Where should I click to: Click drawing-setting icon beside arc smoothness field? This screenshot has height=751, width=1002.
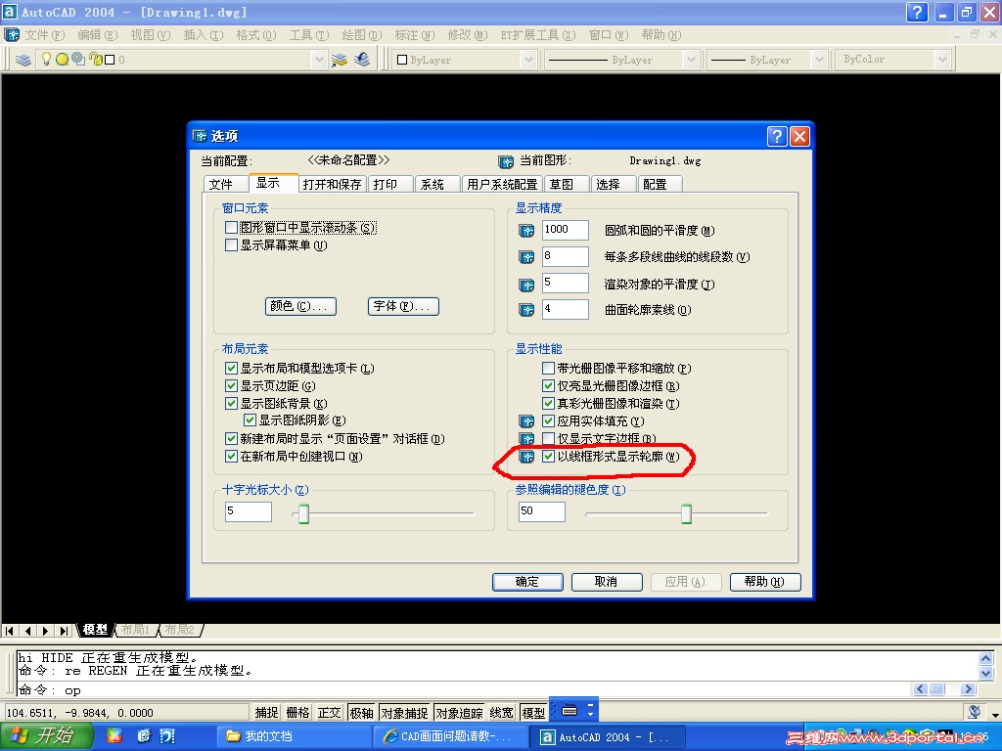[x=526, y=231]
